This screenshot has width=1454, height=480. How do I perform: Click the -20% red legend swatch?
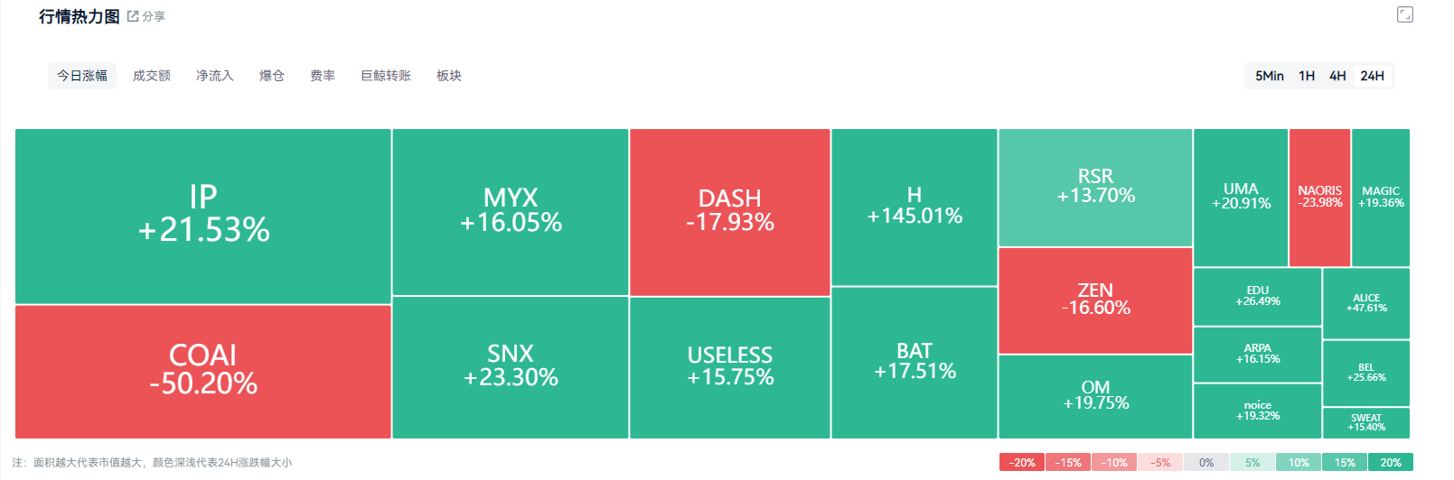pyautogui.click(x=1022, y=463)
